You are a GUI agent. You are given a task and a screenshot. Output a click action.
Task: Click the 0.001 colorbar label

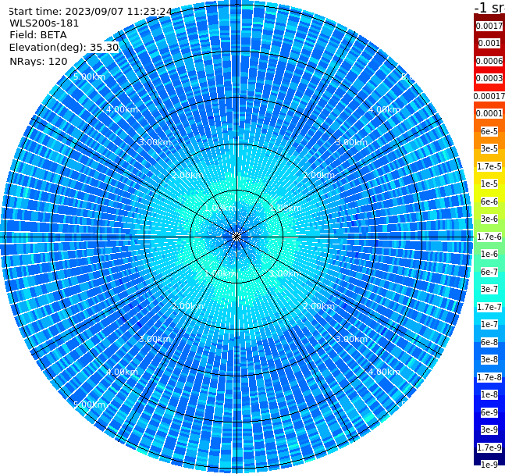(x=489, y=43)
